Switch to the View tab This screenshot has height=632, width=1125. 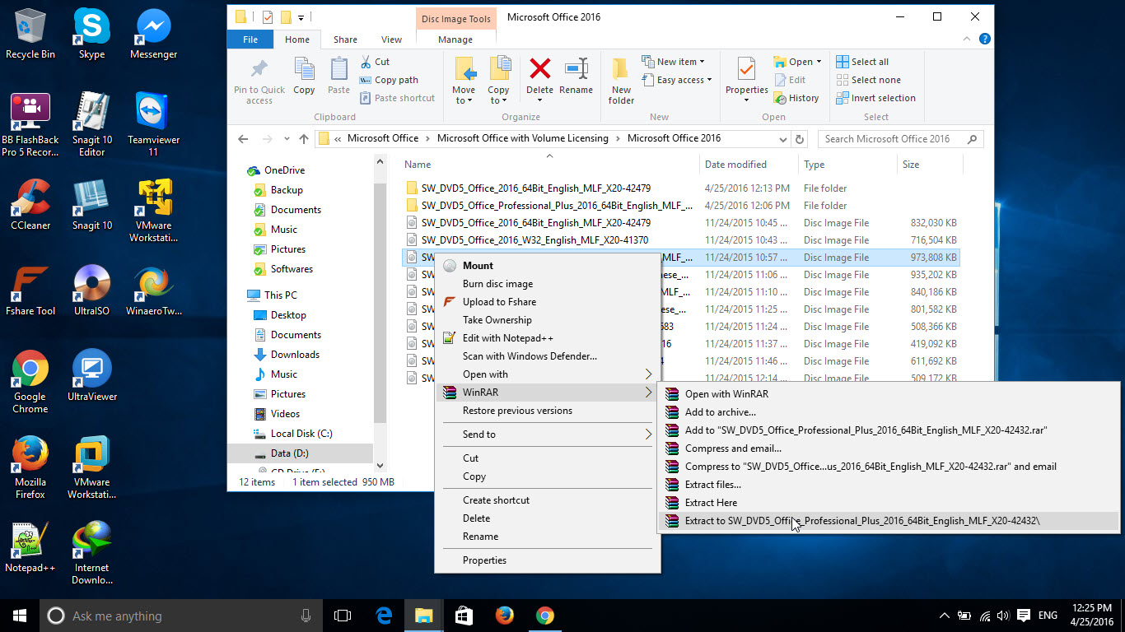pos(392,39)
